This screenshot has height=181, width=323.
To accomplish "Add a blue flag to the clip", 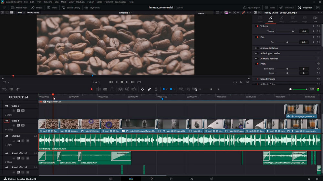I will (x=163, y=89).
